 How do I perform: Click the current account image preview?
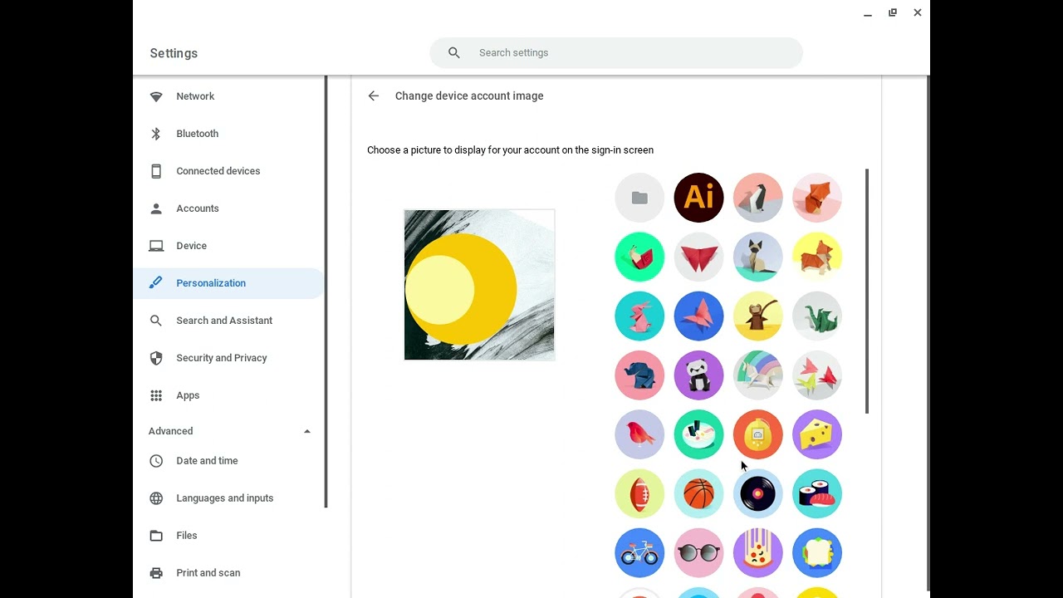479,285
